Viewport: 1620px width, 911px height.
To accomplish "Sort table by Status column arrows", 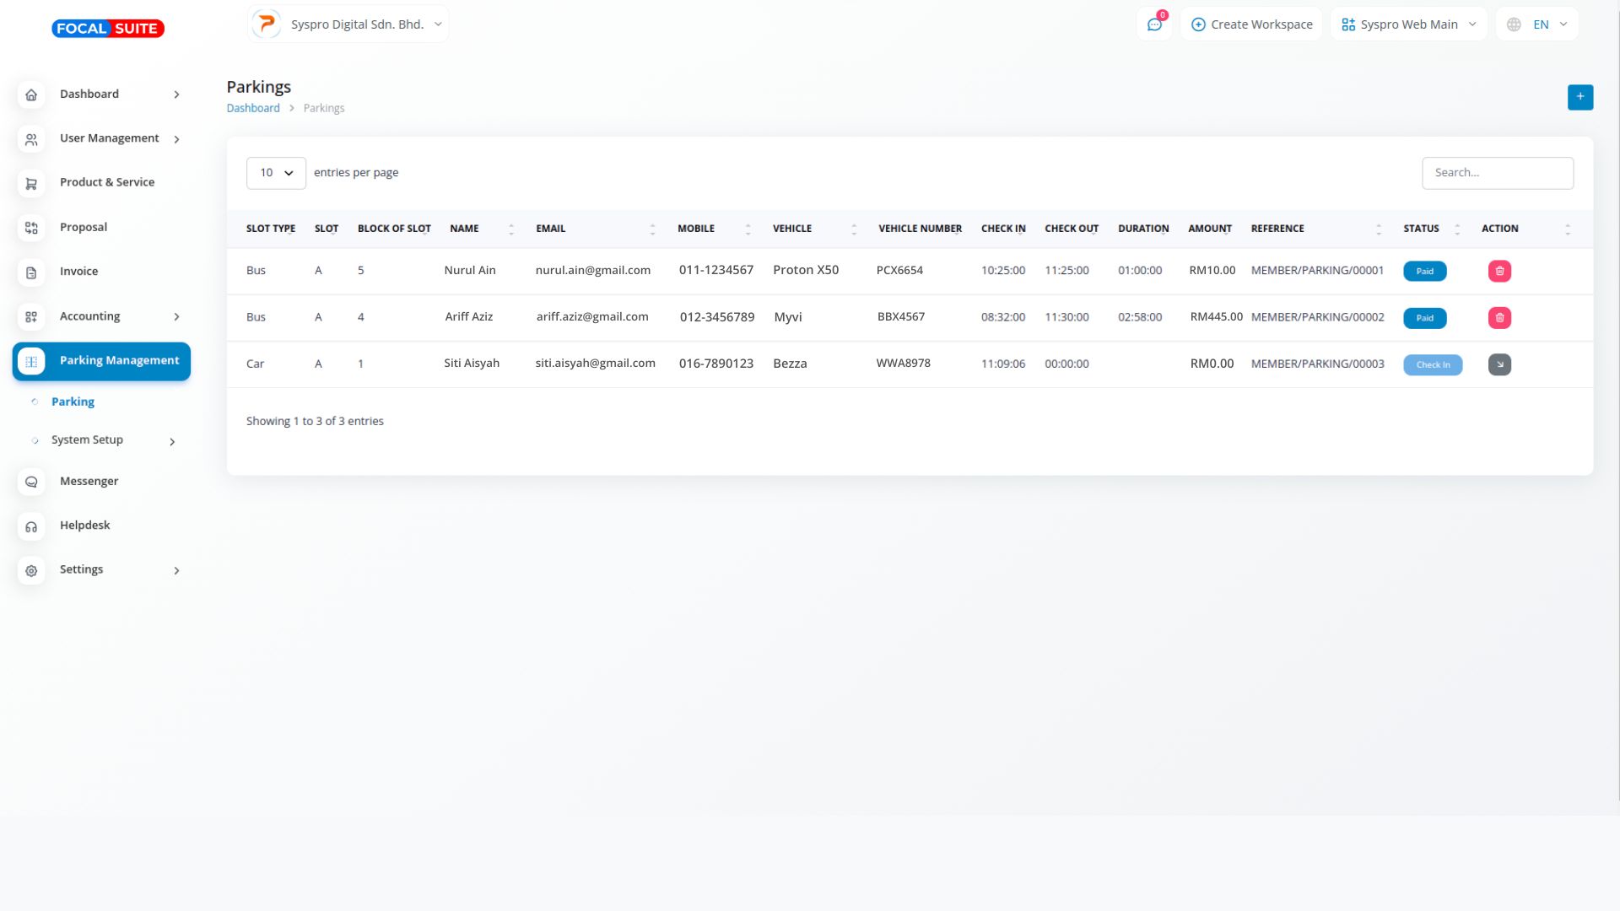I will coord(1457,229).
